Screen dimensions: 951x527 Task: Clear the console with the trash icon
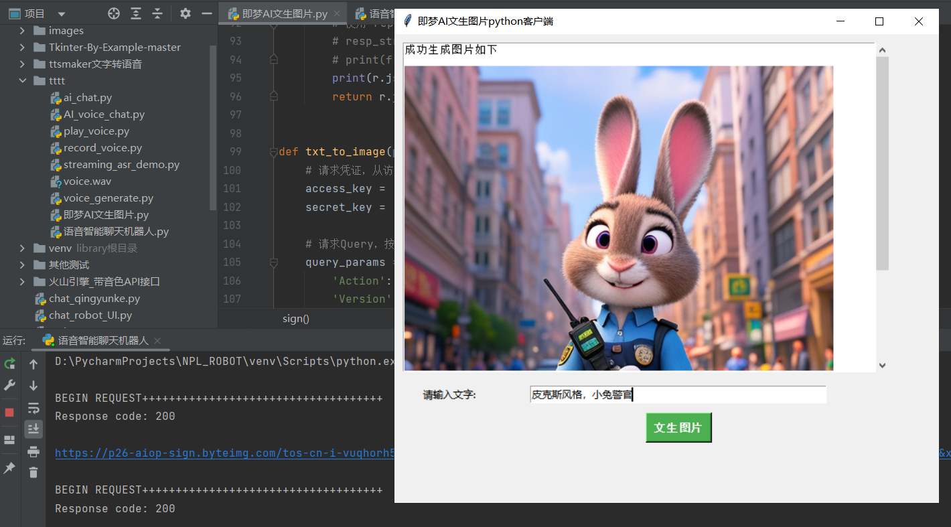pyautogui.click(x=33, y=473)
